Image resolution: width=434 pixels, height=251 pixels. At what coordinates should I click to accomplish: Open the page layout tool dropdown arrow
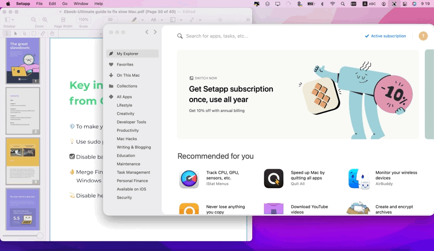point(181,20)
